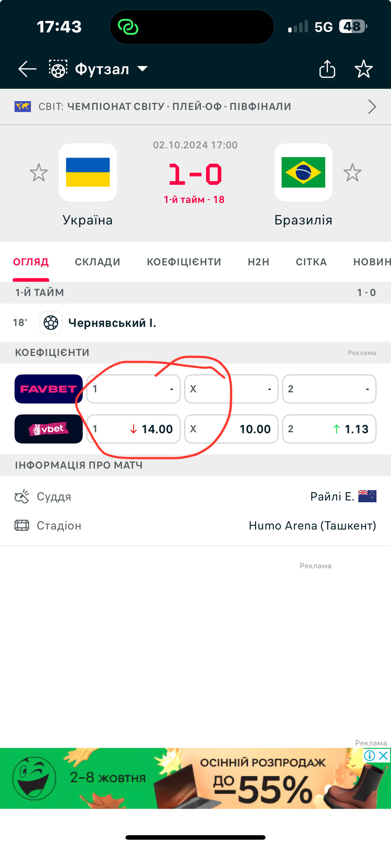Select vbet odds 14.00 for outcome 1
This screenshot has width=391, height=847.
click(133, 429)
